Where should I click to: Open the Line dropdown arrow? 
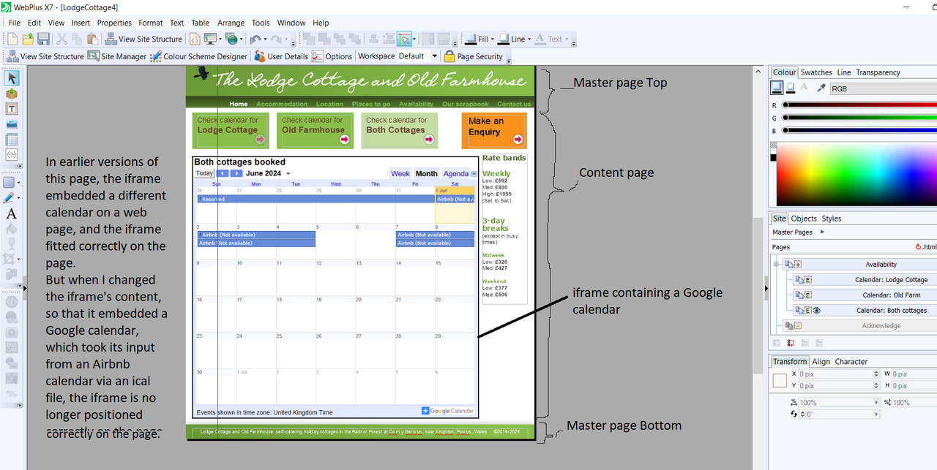(529, 39)
